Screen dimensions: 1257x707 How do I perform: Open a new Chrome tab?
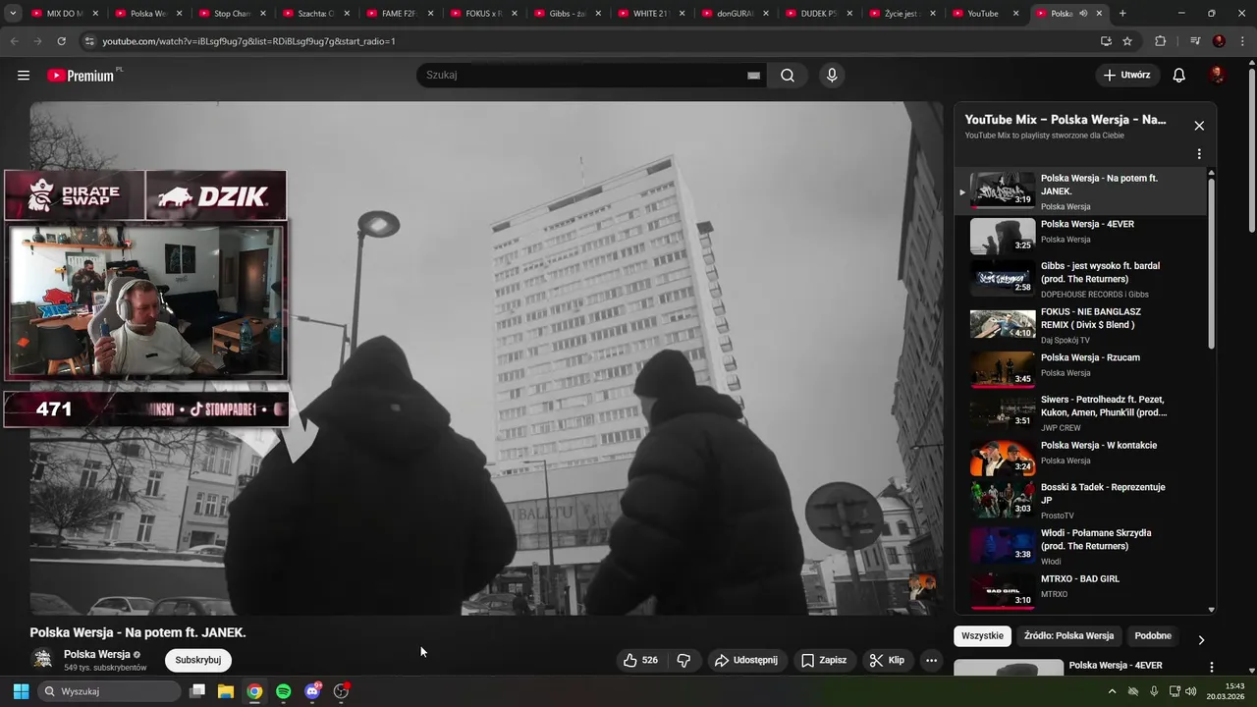[x=1122, y=14]
